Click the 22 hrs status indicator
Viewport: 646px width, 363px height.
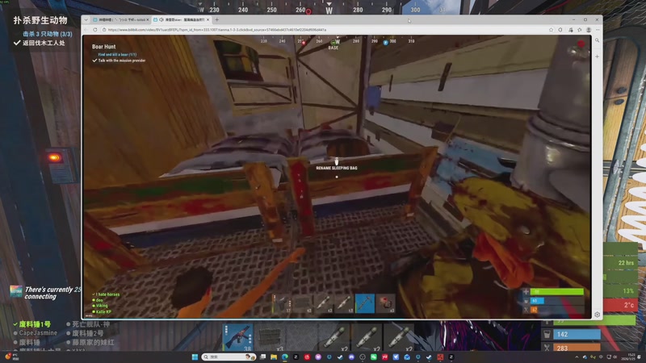tap(620, 263)
